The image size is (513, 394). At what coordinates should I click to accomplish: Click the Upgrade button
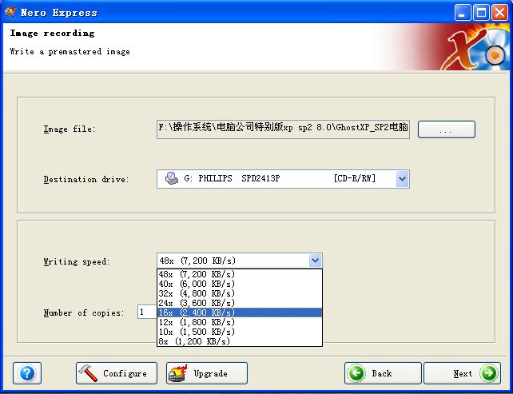click(207, 373)
